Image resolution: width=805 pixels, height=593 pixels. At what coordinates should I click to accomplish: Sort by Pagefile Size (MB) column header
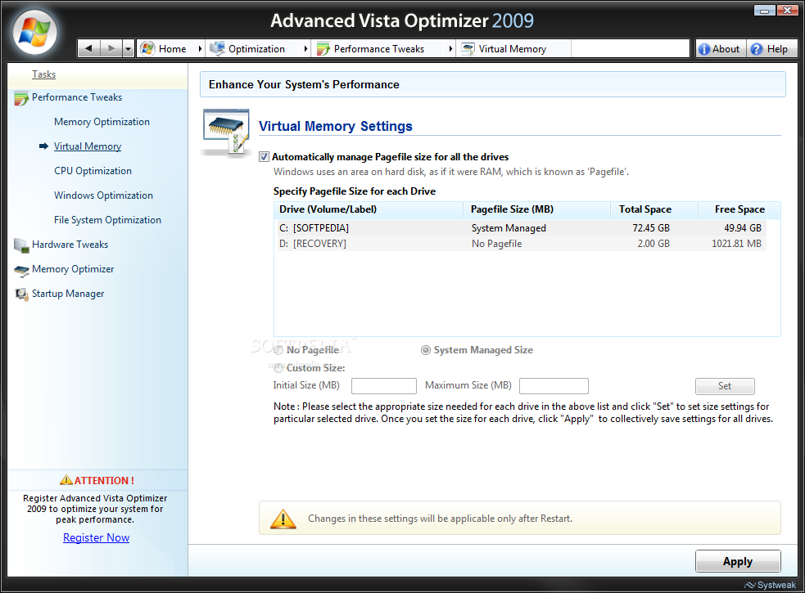(537, 209)
